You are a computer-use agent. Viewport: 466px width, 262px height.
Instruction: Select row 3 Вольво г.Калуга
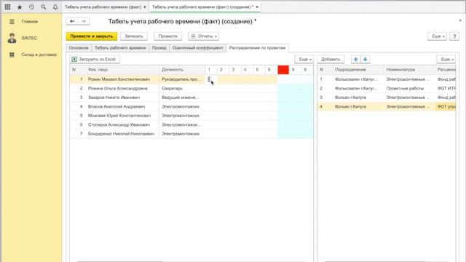pyautogui.click(x=387, y=98)
